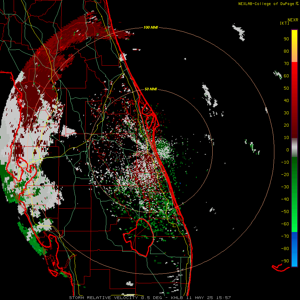The width and height of the screenshot is (300, 300).
Task: Click the 0 scale label
Action: point(288,150)
